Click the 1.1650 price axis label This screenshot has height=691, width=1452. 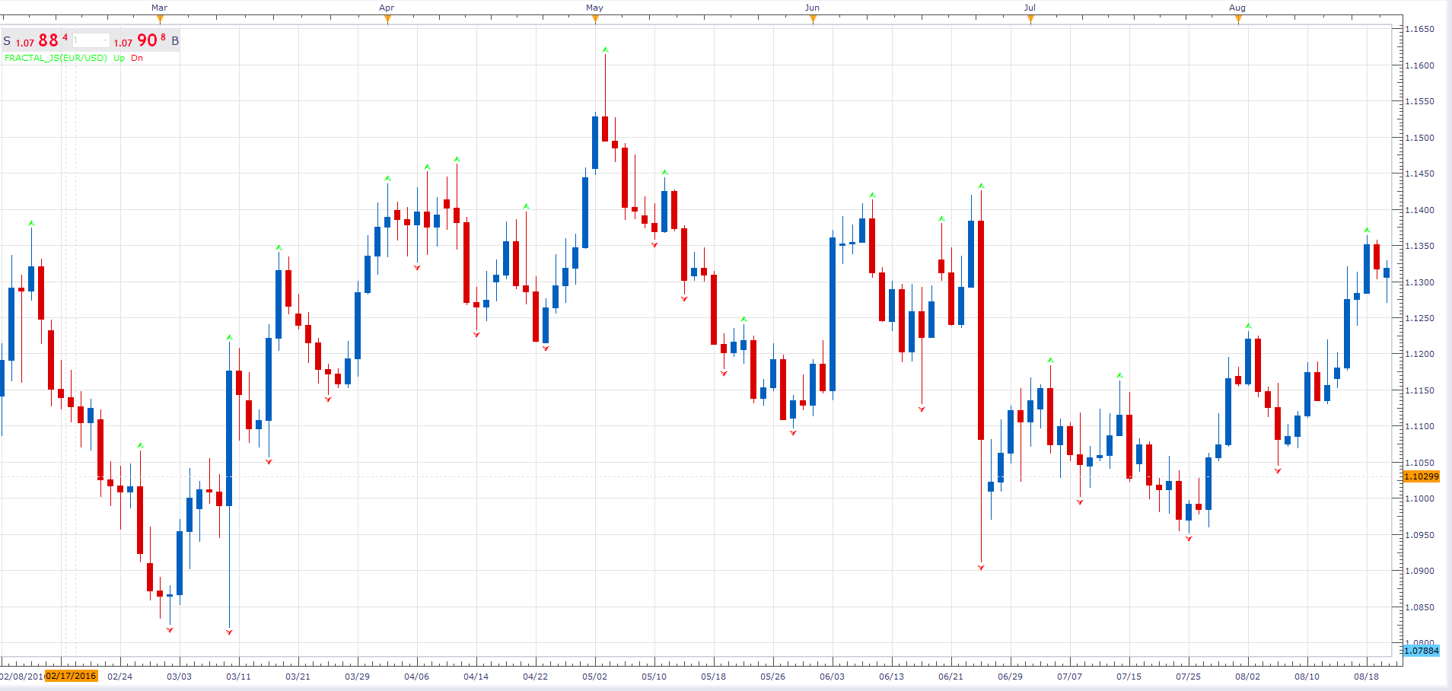click(1419, 29)
